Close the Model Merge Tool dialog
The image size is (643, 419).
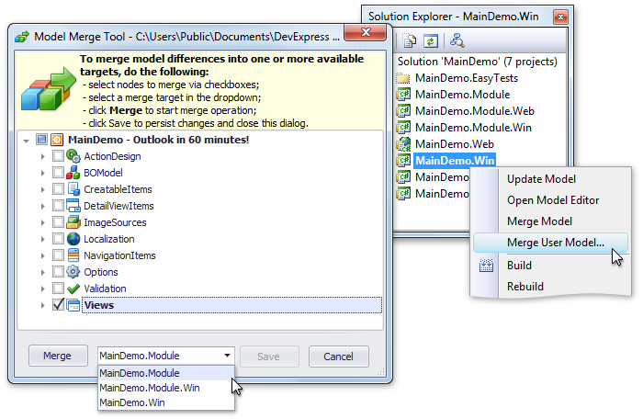tap(365, 32)
